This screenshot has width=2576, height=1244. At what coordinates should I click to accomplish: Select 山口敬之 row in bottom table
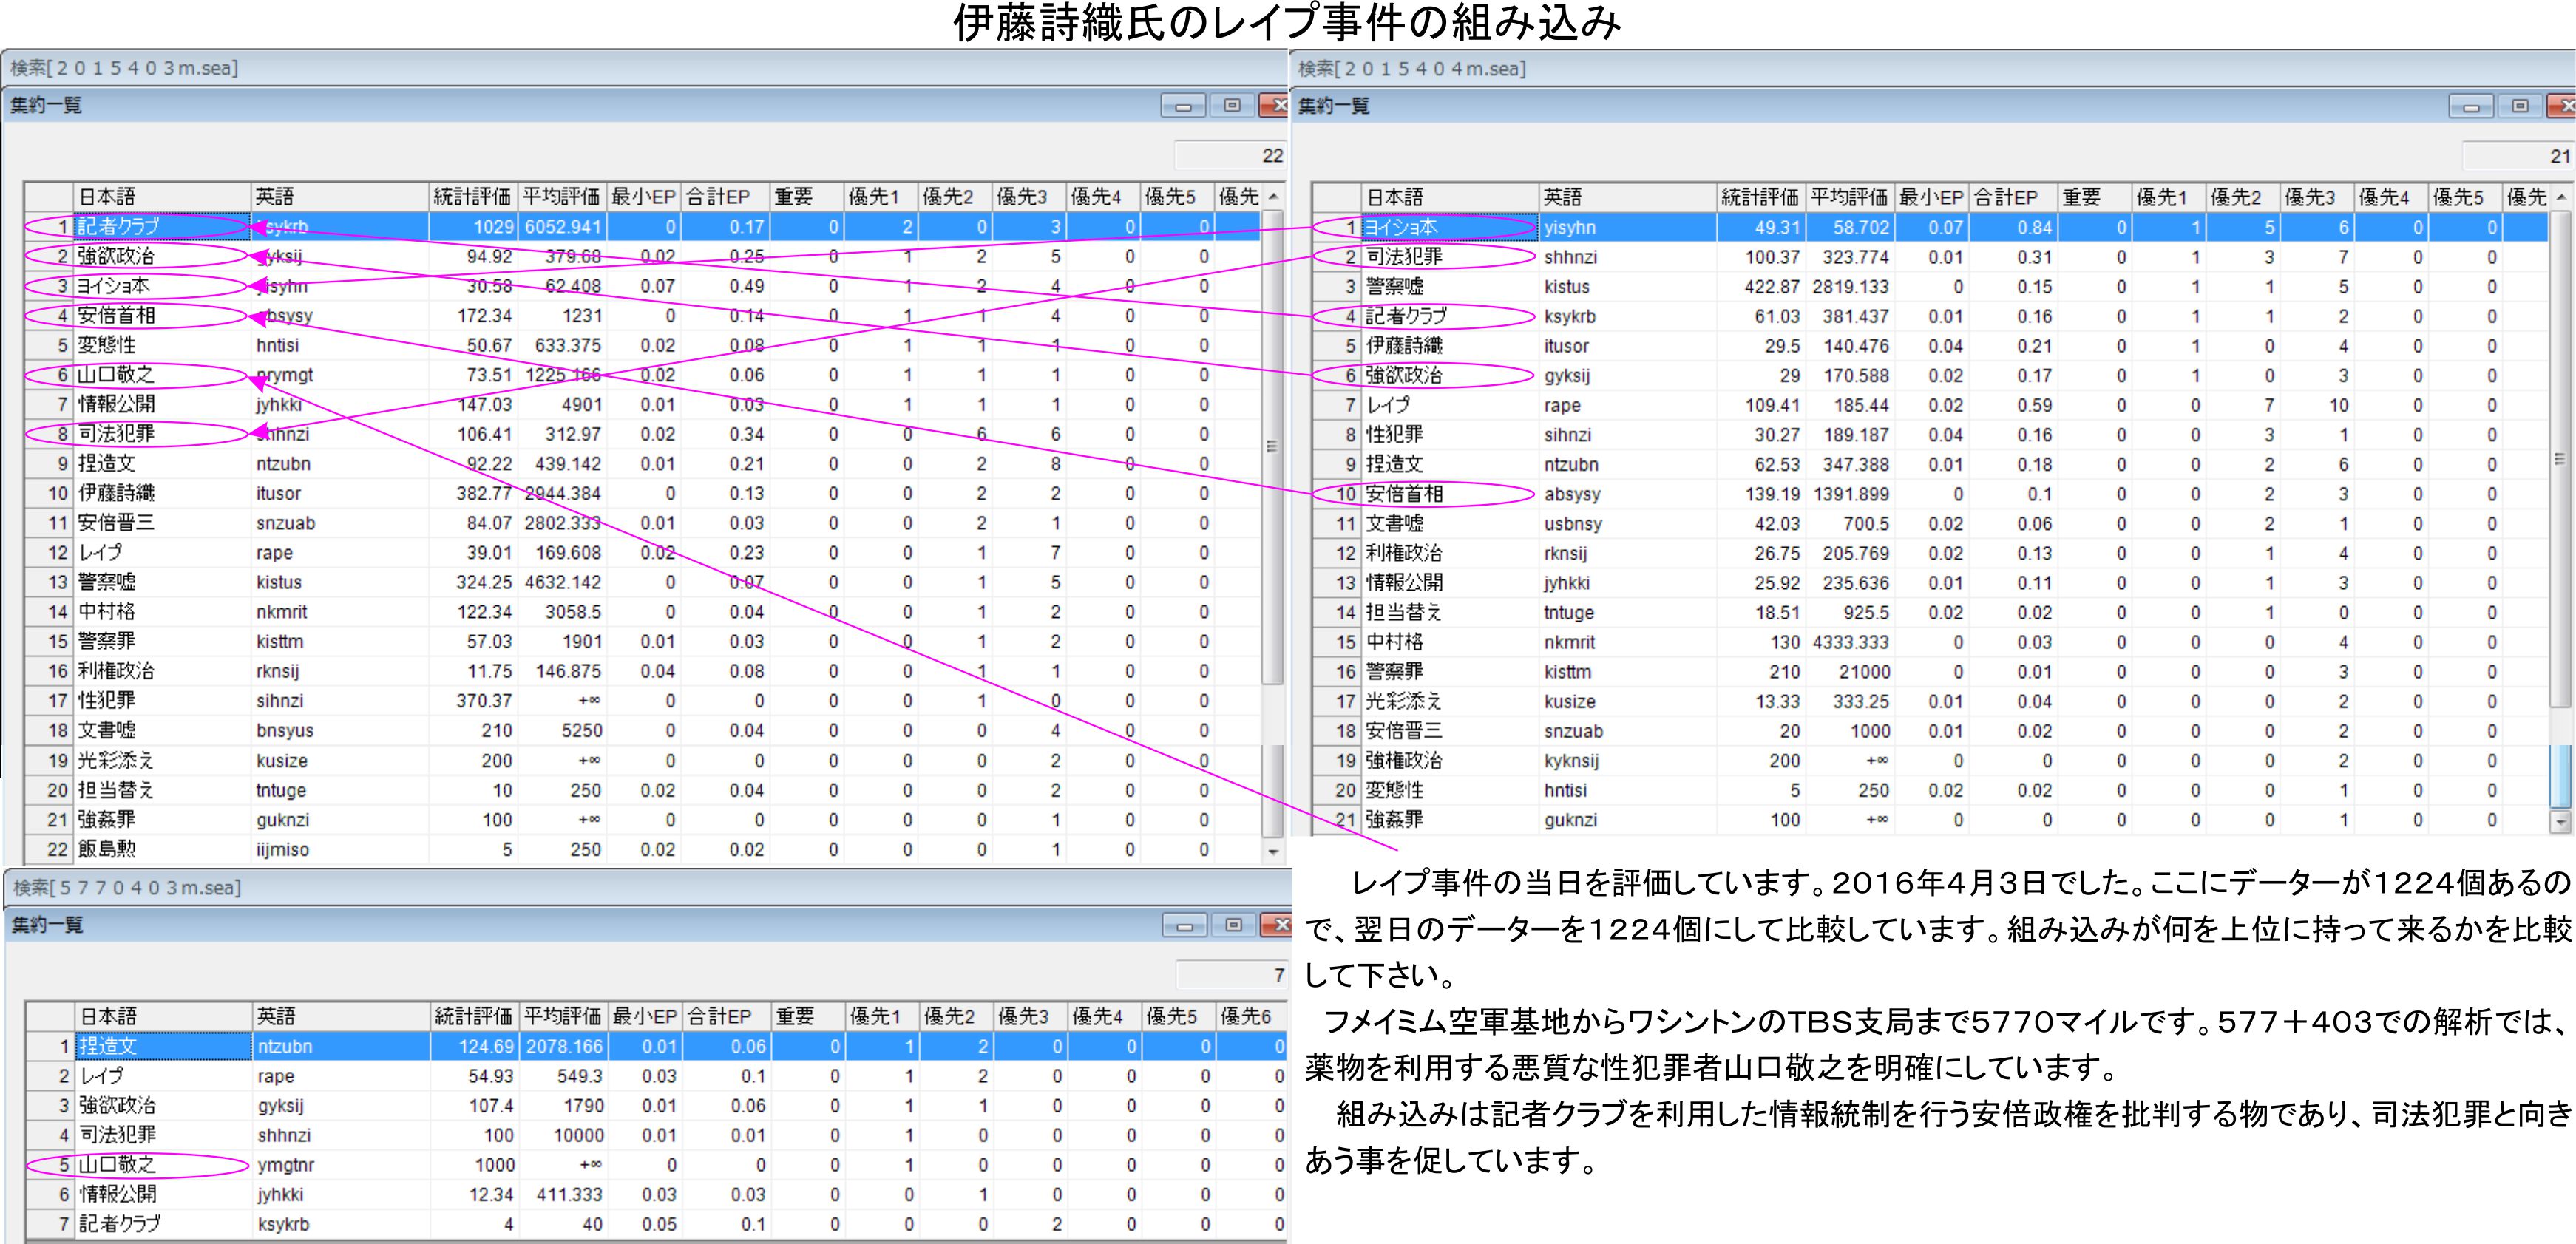click(x=118, y=1165)
